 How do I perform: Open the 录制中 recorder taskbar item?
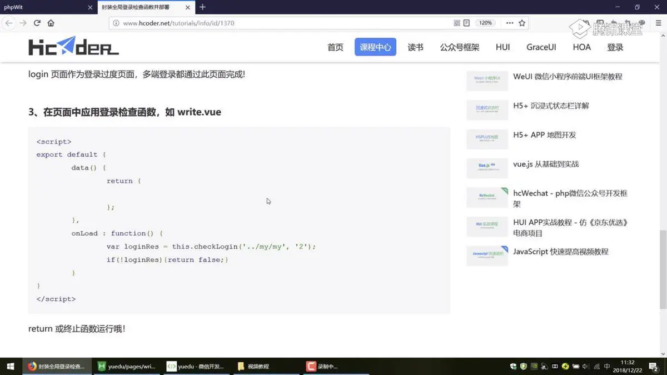[335, 366]
